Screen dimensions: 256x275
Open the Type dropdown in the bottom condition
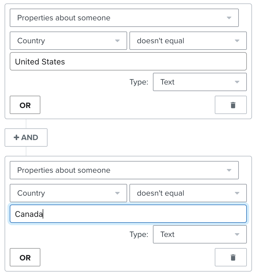point(200,234)
